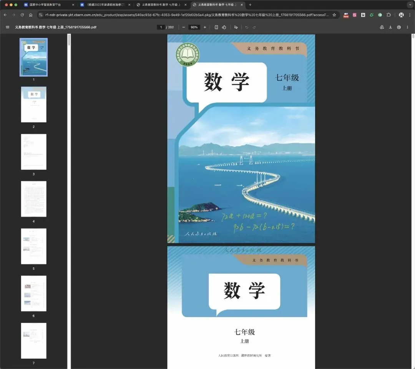This screenshot has width=415, height=369.
Task: Click the fit to page icon
Action: [x=216, y=27]
